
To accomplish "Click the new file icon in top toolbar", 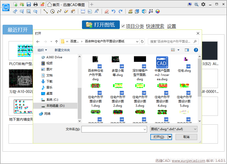I will tap(15, 4).
